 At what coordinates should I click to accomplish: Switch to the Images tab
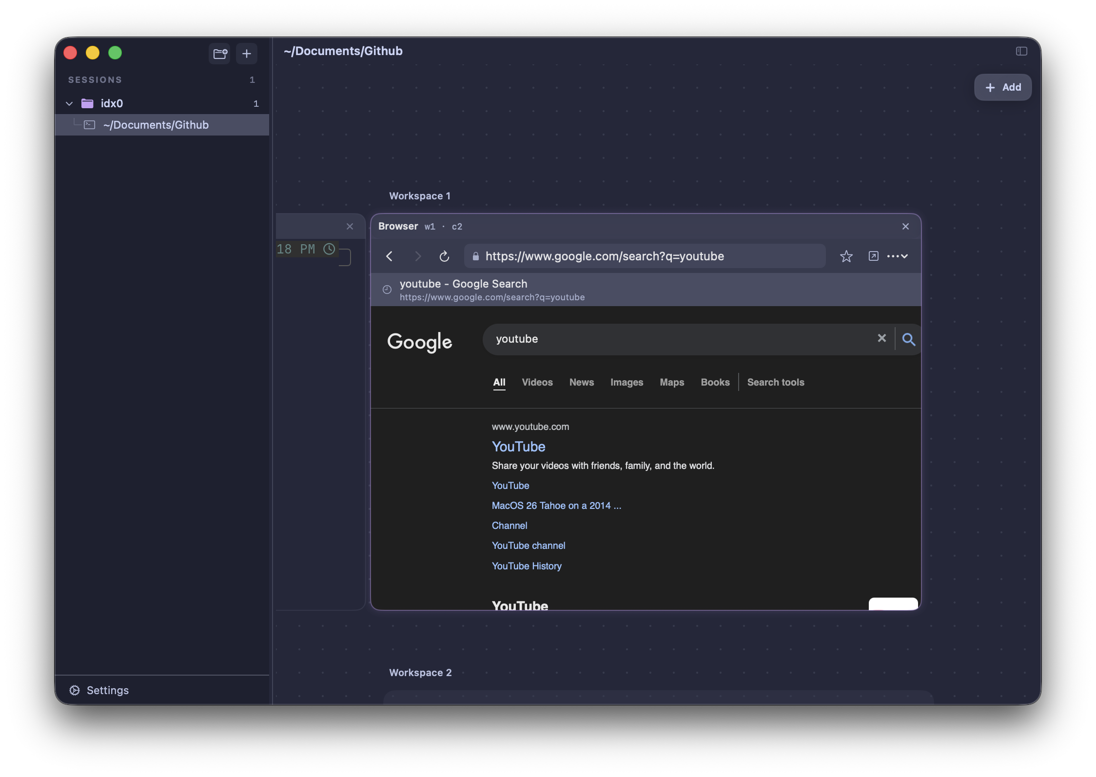pos(627,383)
